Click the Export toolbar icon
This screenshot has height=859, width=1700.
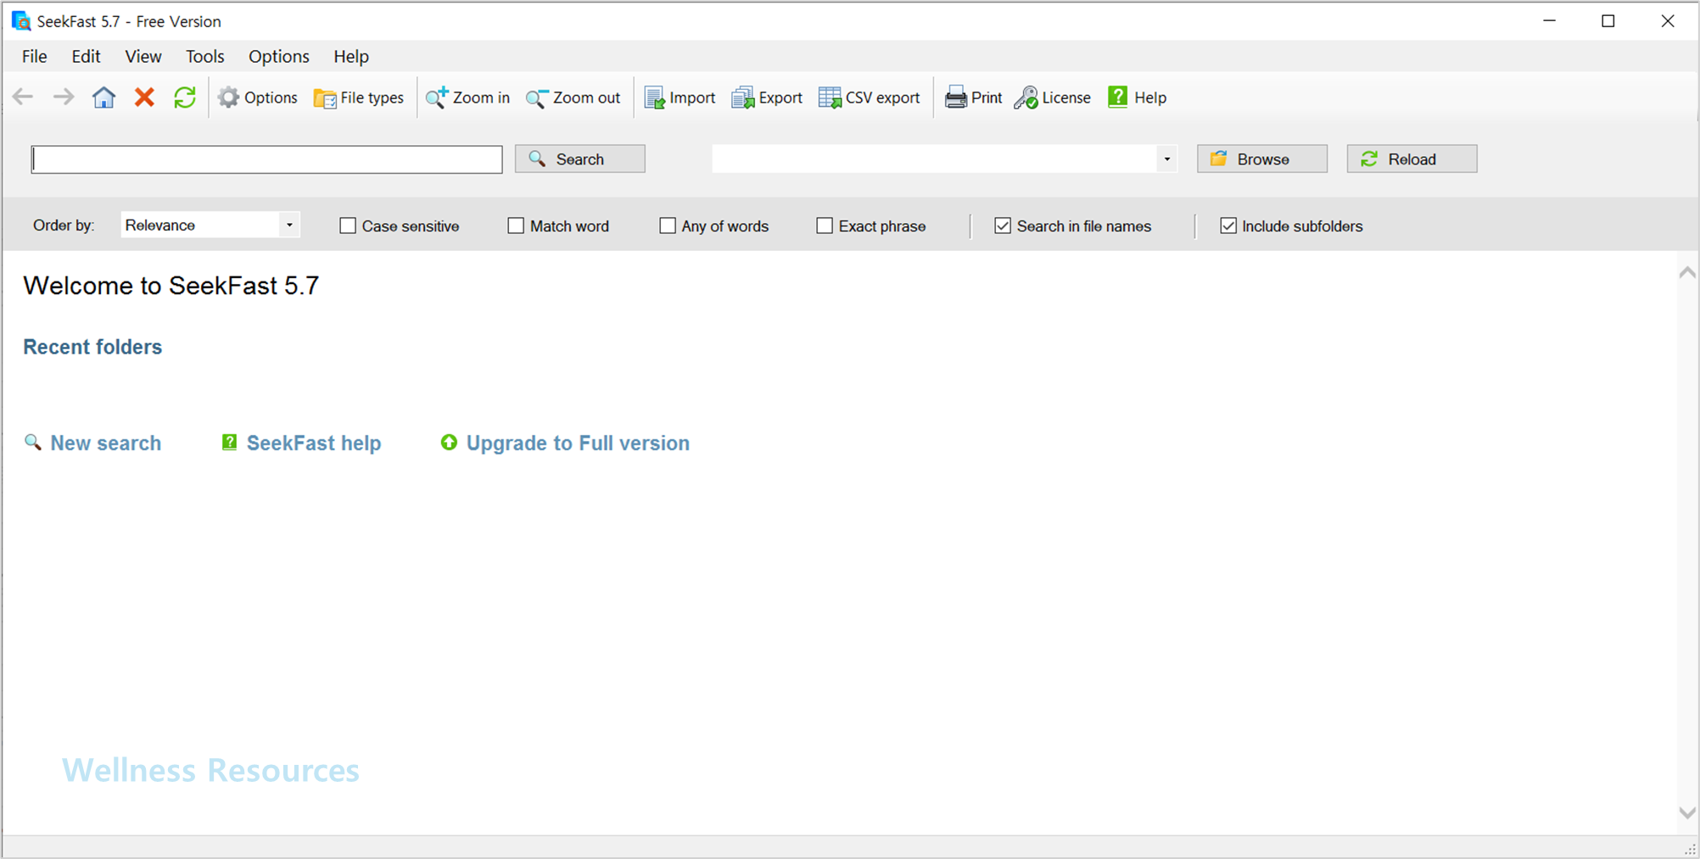click(767, 98)
